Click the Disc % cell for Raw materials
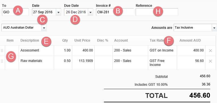 pyautogui.click(x=103, y=63)
